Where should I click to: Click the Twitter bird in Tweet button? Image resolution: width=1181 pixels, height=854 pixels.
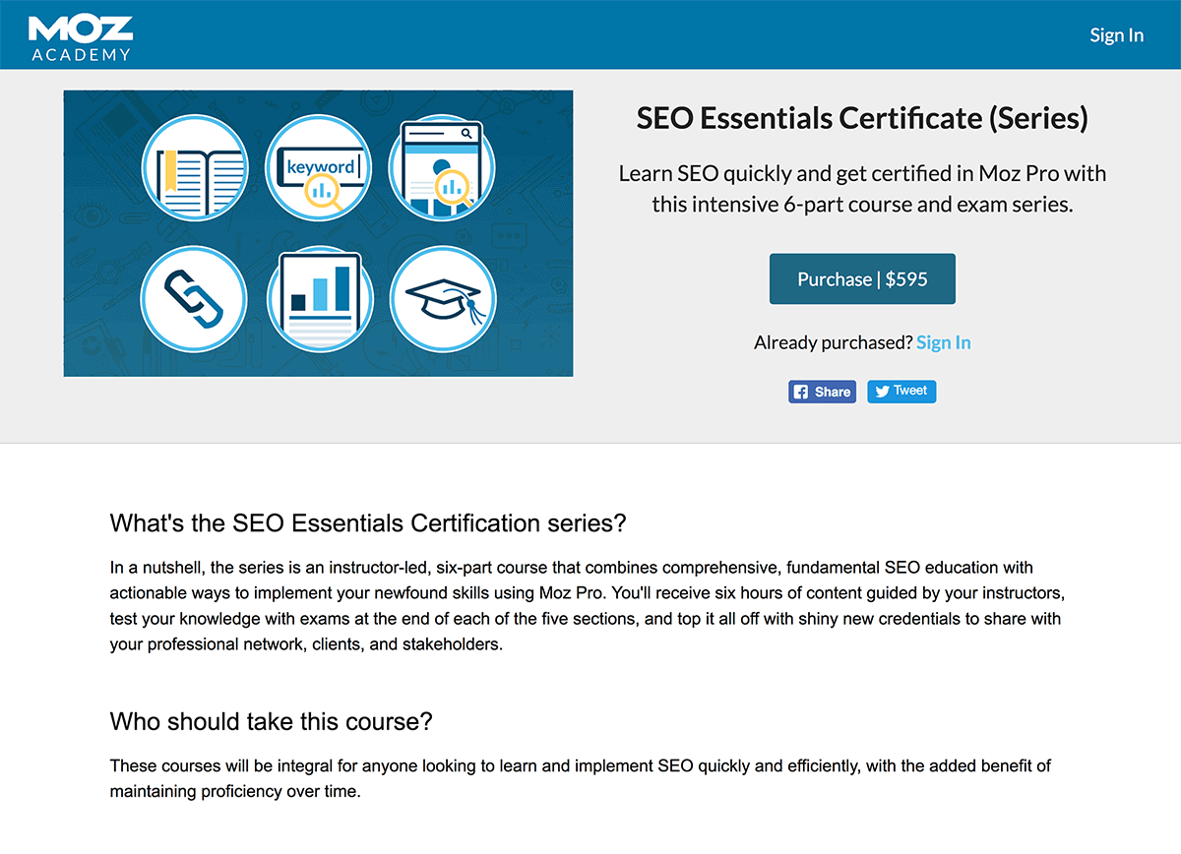coord(882,392)
